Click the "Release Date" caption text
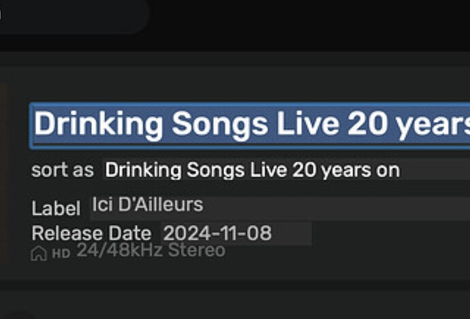This screenshot has height=319, width=470. point(91,233)
